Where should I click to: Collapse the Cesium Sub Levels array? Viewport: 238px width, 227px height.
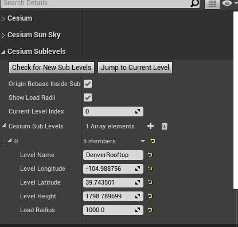click(3, 126)
